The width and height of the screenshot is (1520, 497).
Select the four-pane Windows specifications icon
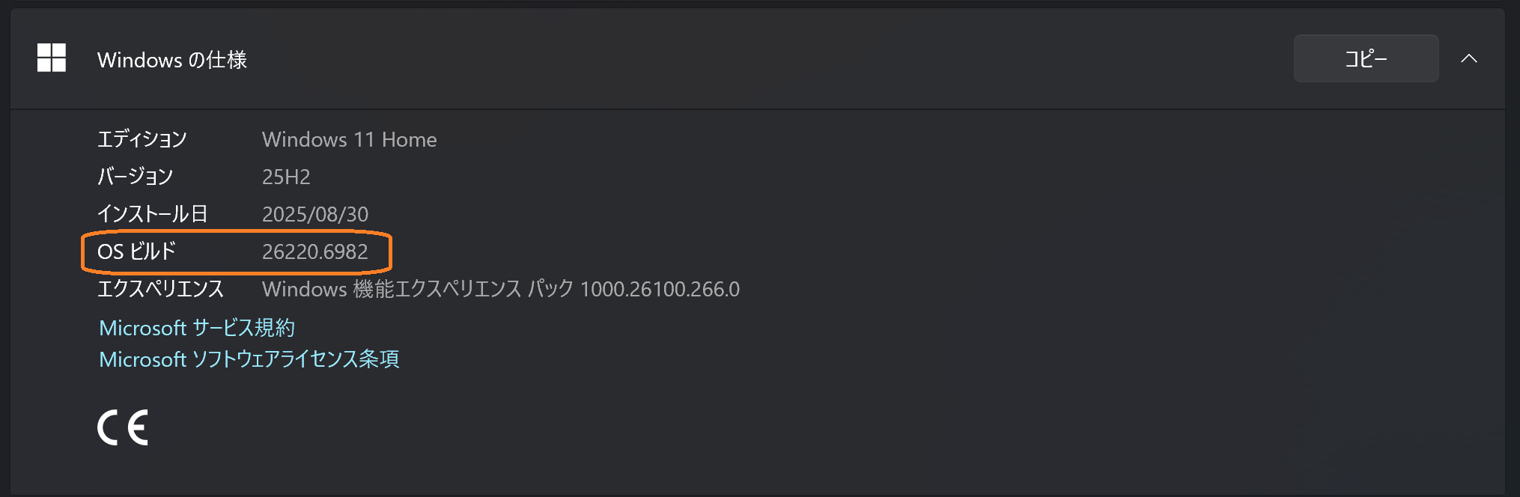[51, 58]
